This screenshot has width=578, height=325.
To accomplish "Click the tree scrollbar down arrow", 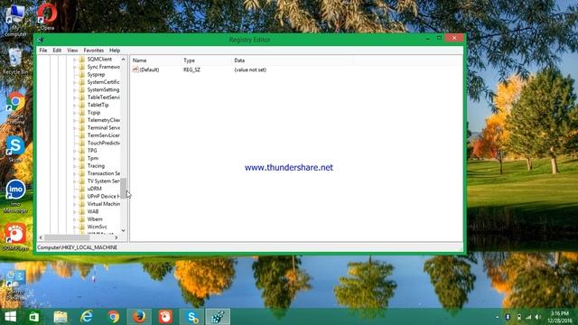I will tap(124, 231).
